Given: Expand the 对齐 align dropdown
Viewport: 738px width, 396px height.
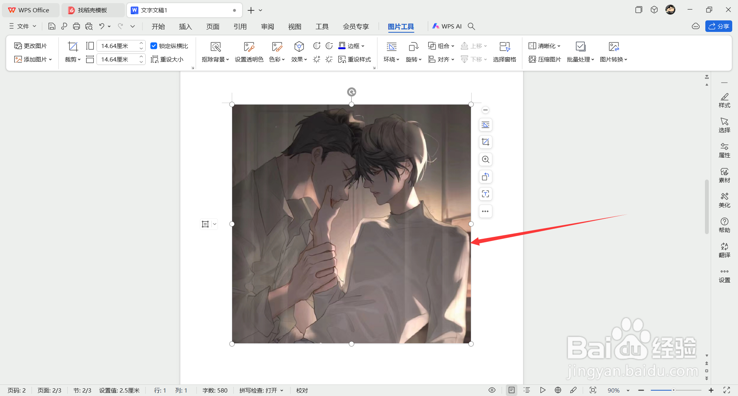Looking at the screenshot, I should pyautogui.click(x=453, y=60).
